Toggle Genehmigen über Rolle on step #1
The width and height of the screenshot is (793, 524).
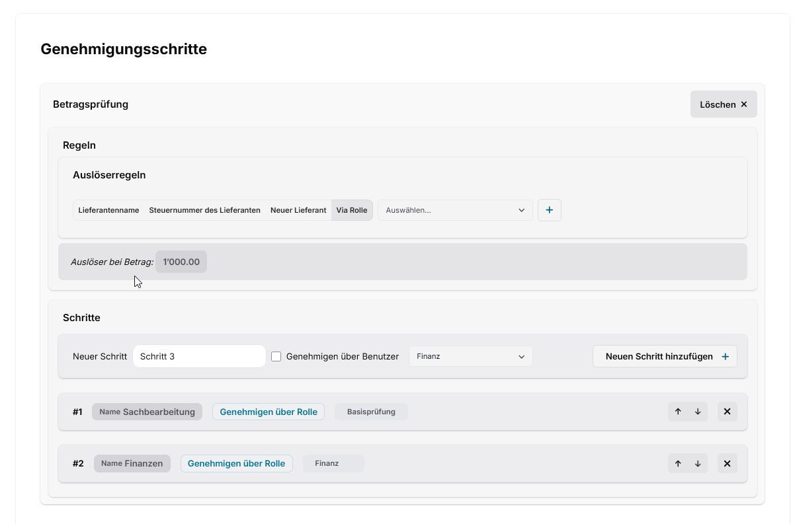(x=268, y=411)
